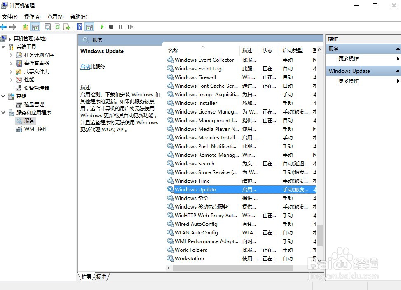Select 任务计划程序 in the tree
This screenshot has height=290, width=401.
point(39,55)
